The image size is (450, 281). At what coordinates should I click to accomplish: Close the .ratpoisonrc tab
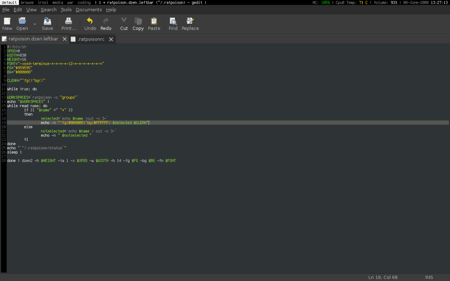[x=111, y=39]
